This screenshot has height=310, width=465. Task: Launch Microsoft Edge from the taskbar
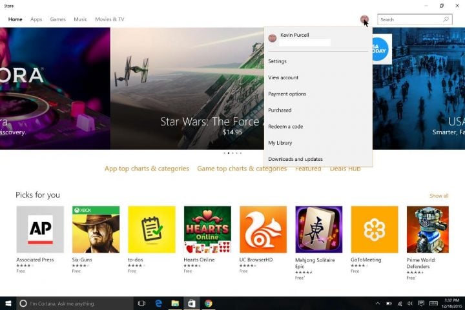[159, 303]
